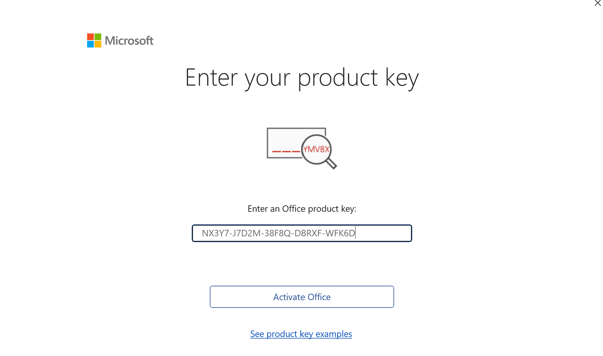Focus the Office product key input field
Viewport: 603px width, 356px height.
(x=302, y=233)
